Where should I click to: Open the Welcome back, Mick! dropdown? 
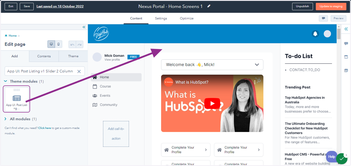pos(212,65)
